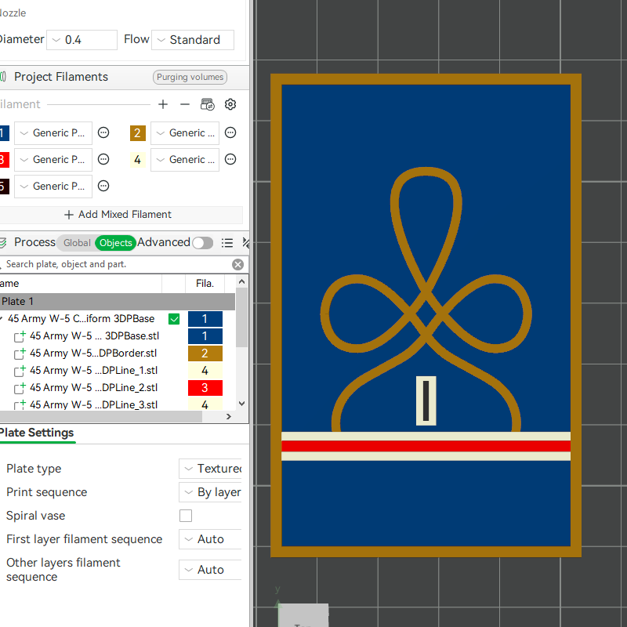The image size is (627, 627).
Task: Click filament 2 orange color swatch
Action: (x=138, y=133)
